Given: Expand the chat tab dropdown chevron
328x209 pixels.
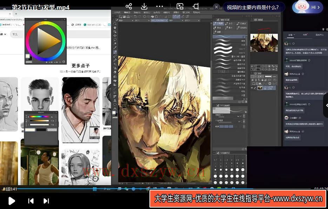Looking at the screenshot, I should coord(294,35).
